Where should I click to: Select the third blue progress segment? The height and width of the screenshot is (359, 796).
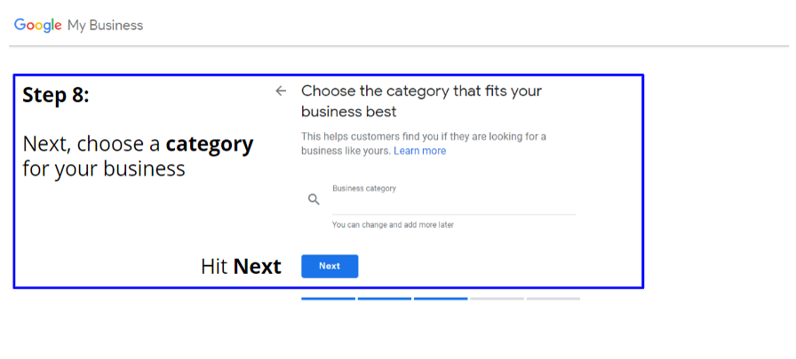pyautogui.click(x=441, y=299)
